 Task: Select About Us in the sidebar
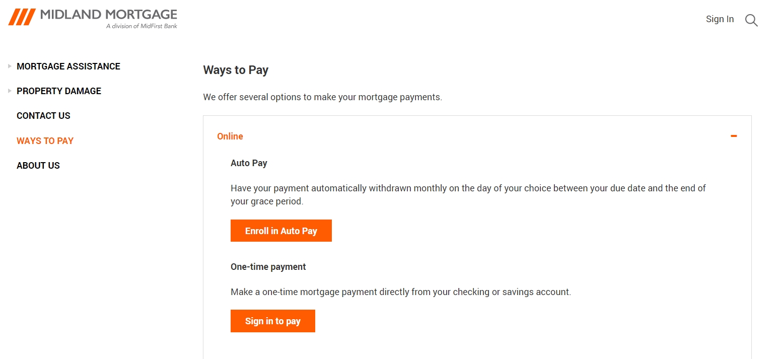pyautogui.click(x=38, y=165)
